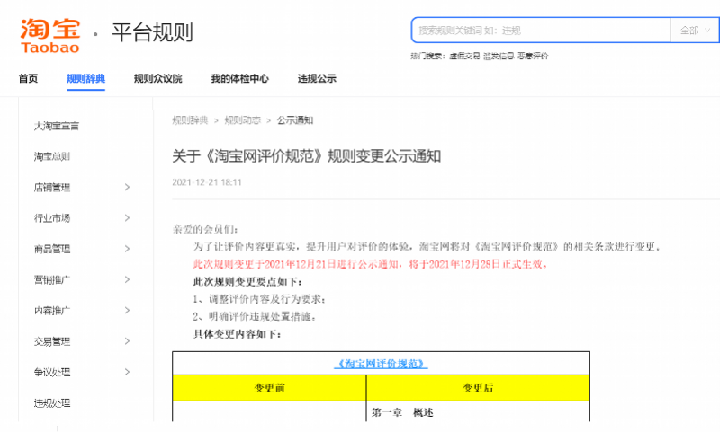Viewport: 720px width, 432px height.
Task: Click the yellow 变更前 header cell
Action: point(269,388)
